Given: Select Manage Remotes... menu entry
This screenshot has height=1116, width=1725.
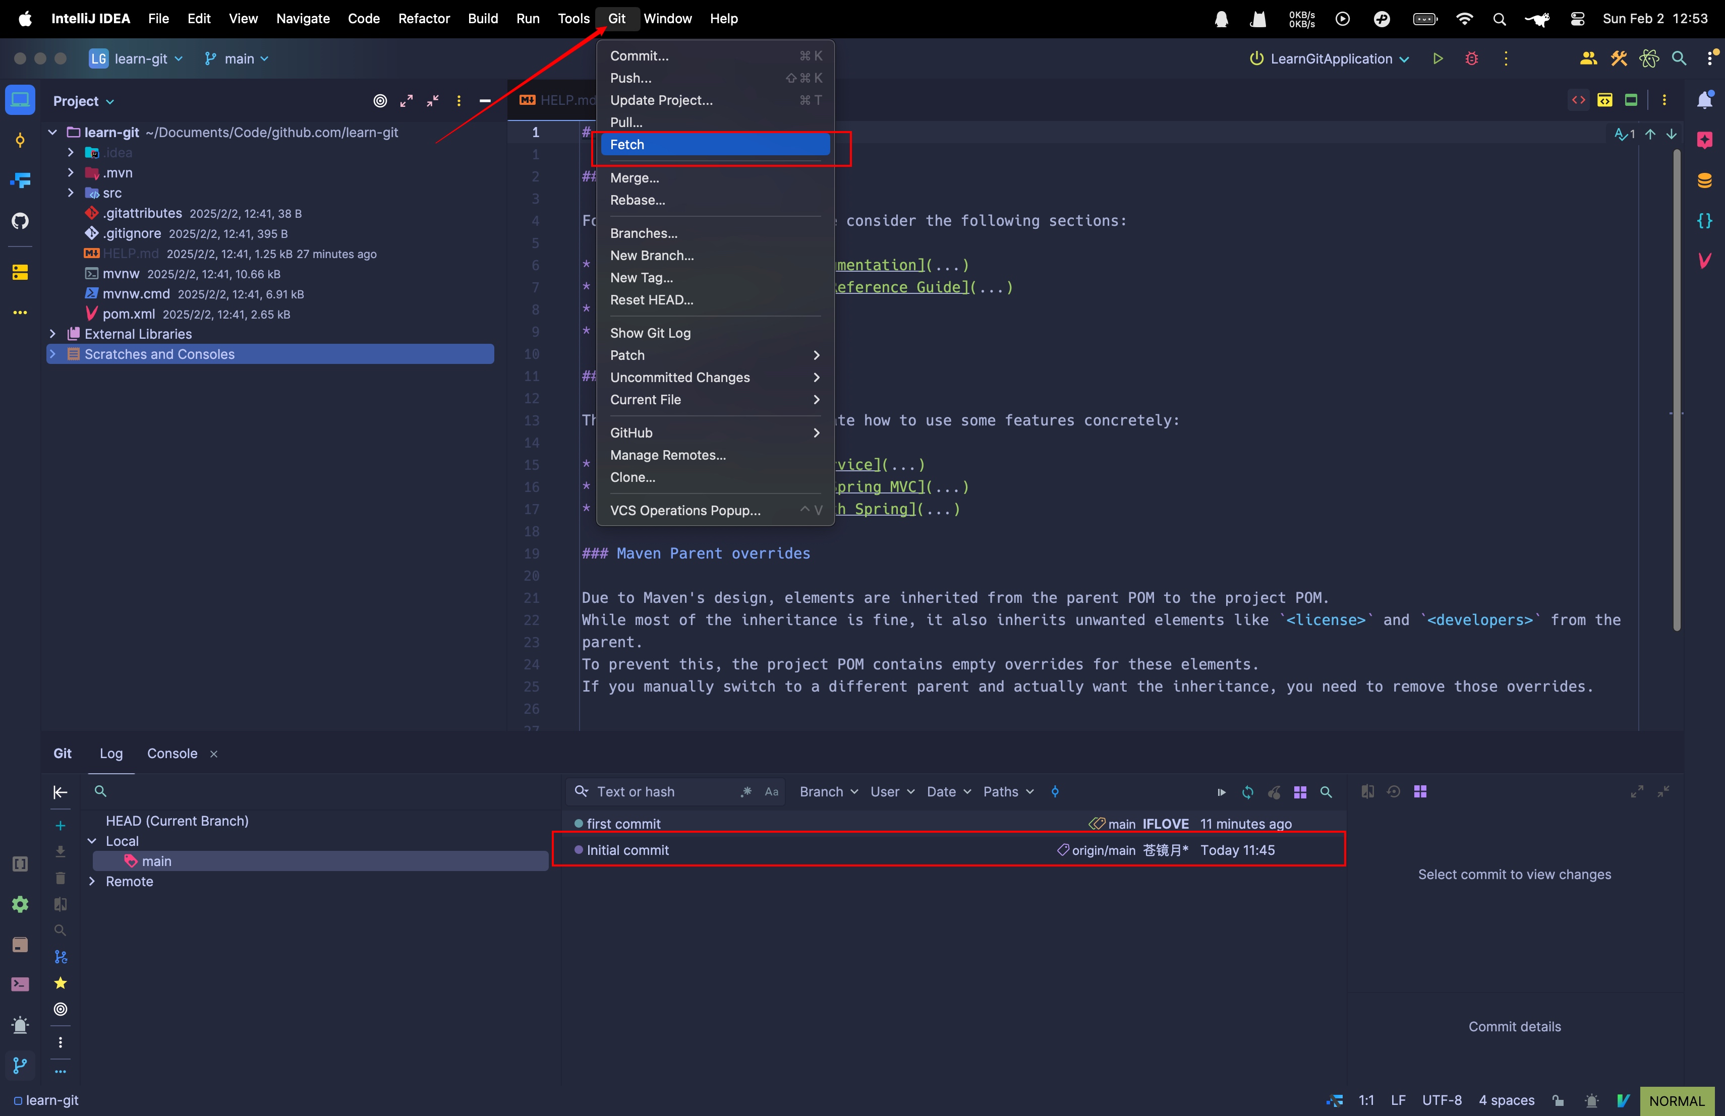Looking at the screenshot, I should (x=715, y=455).
